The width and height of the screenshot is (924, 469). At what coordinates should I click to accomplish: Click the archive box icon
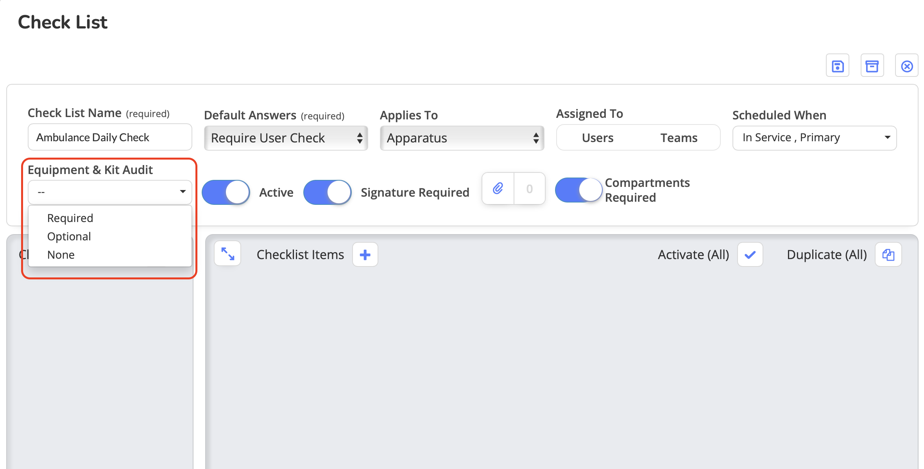coord(872,66)
